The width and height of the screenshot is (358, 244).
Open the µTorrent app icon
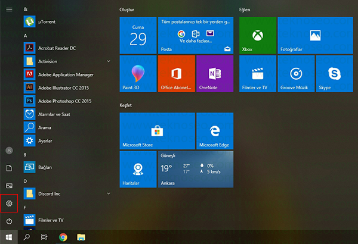29,21
